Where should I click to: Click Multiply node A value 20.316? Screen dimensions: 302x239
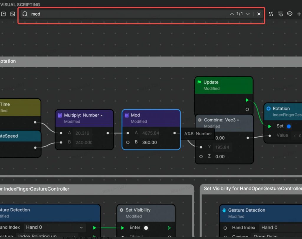82,133
